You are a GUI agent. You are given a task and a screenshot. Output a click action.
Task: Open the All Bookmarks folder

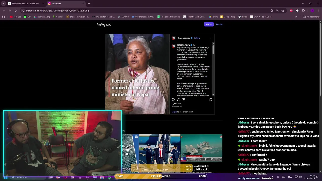coord(311,17)
